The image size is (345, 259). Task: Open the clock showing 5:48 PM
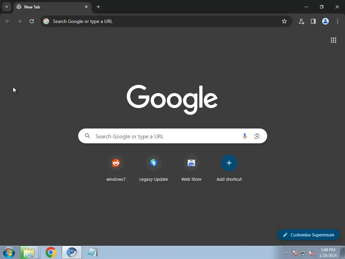(328, 253)
